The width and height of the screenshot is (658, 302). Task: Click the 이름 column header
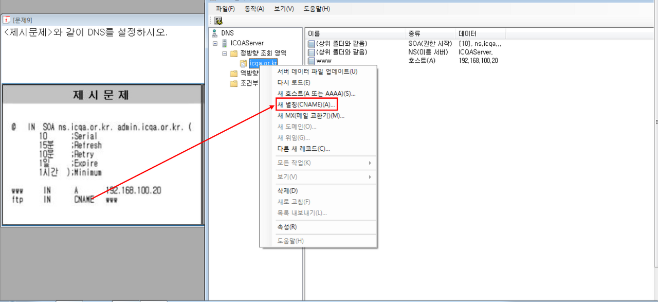356,33
